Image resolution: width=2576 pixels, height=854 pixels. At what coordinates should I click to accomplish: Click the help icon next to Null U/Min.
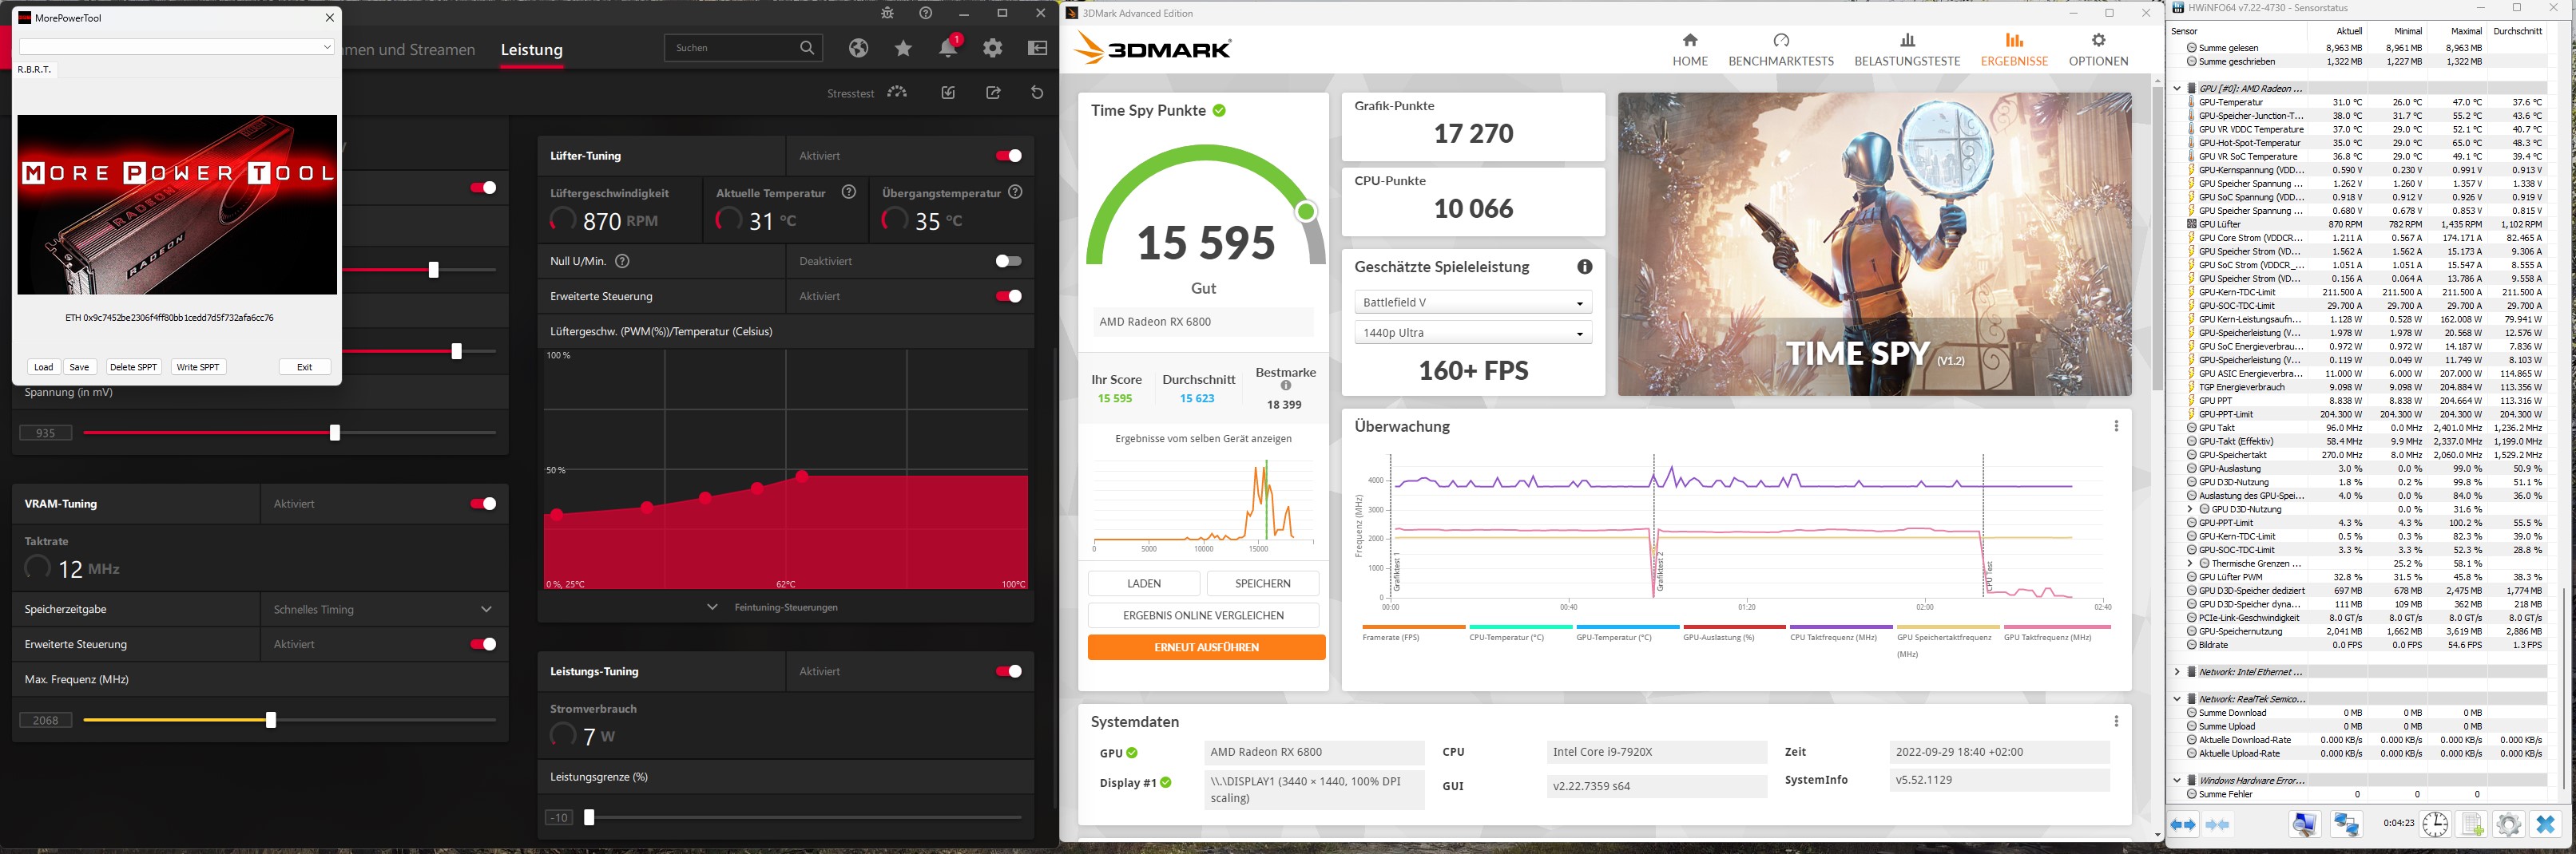pos(622,261)
